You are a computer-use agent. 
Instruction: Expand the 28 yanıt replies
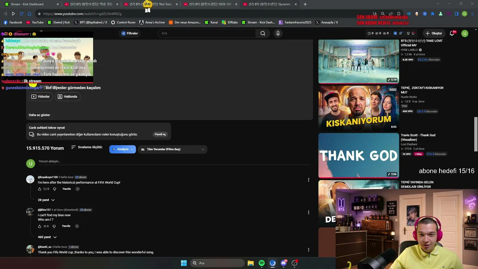pyautogui.click(x=46, y=200)
